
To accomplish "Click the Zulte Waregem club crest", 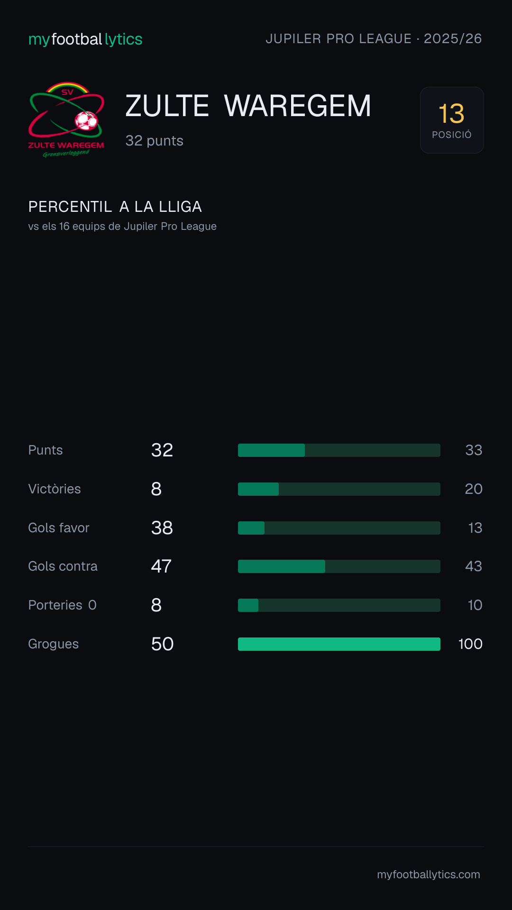I will 66,120.
